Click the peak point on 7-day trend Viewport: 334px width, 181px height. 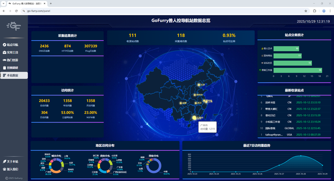300,156
